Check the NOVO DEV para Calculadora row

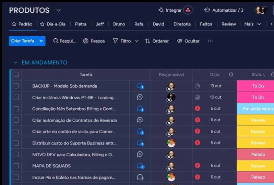tap(16, 155)
